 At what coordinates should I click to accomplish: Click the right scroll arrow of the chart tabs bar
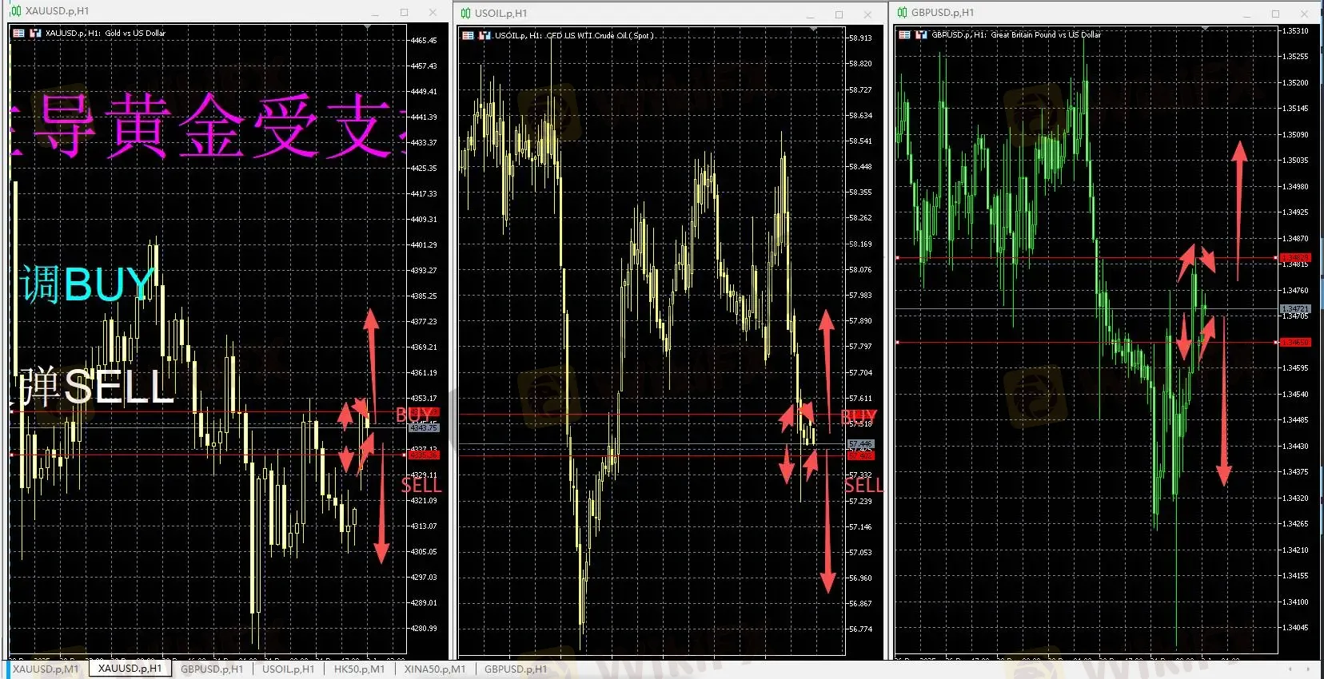[x=1309, y=669]
